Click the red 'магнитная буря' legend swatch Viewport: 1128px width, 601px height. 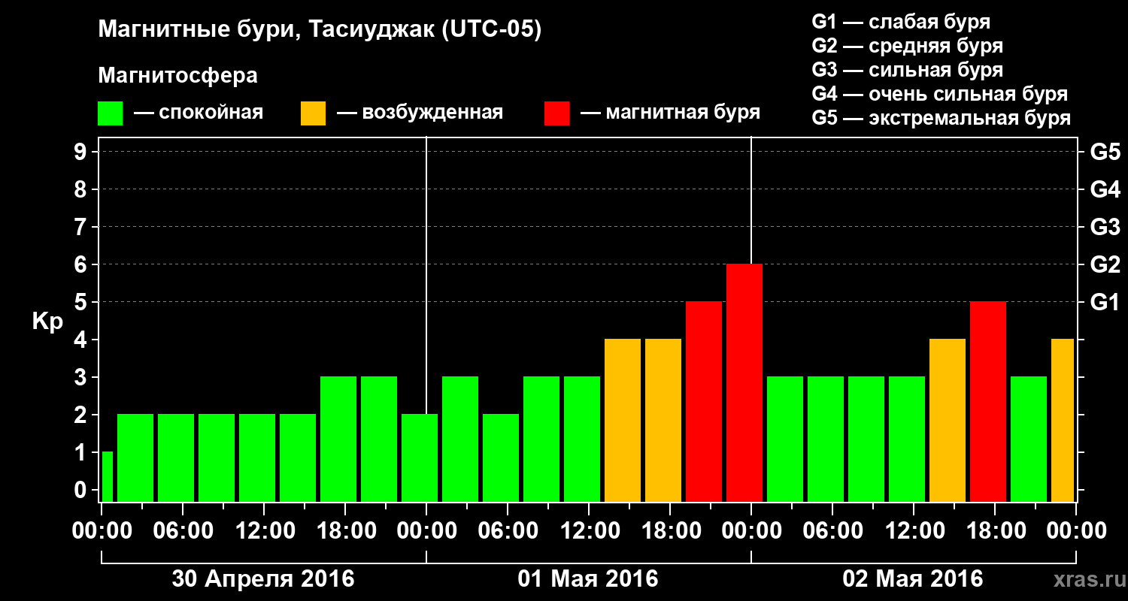(556, 113)
